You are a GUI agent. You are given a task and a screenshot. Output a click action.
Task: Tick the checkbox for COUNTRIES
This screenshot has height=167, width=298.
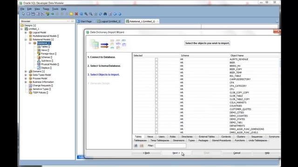point(156,106)
